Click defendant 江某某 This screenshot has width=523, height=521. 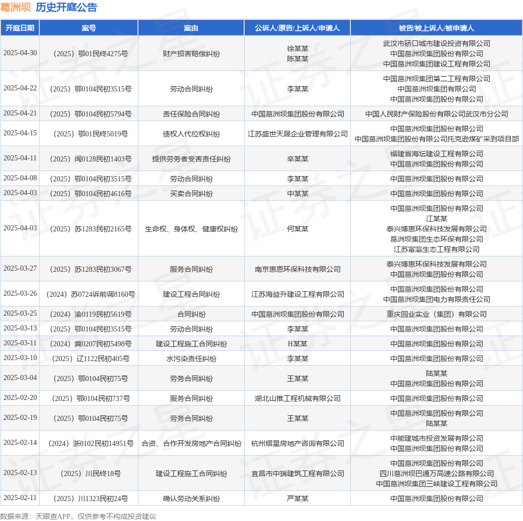436,219
